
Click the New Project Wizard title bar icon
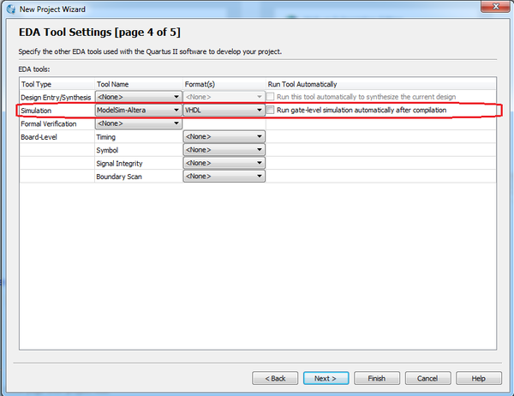[x=9, y=8]
